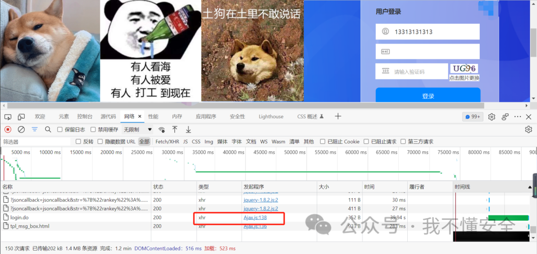The width and height of the screenshot is (537, 254).
Task: Import HAR file with up arrow
Action: [x=175, y=129]
